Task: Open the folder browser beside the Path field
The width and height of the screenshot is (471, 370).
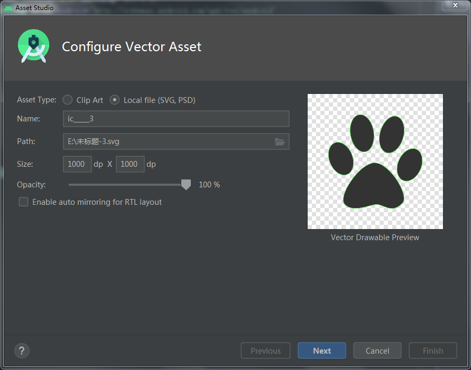Action: (x=280, y=141)
